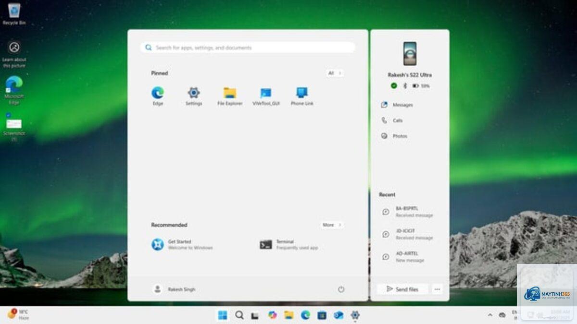The height and width of the screenshot is (324, 577).
Task: Open the Recycle Bin desktop icon
Action: pyautogui.click(x=14, y=14)
